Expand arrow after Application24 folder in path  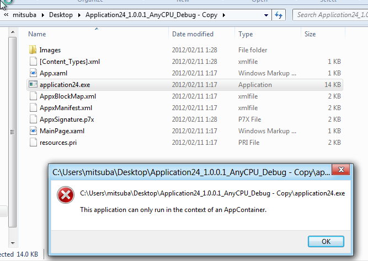(x=223, y=15)
